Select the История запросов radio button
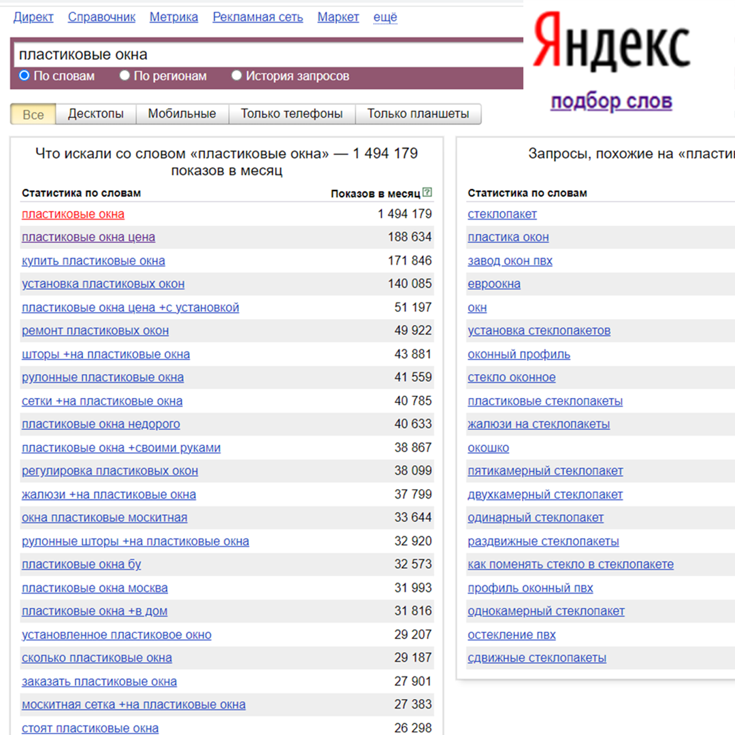This screenshot has width=735, height=735. pyautogui.click(x=236, y=76)
